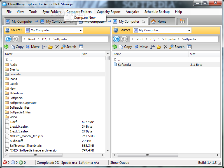Click delete X icon in right pane
This screenshot has width=224, height=168.
click(165, 47)
